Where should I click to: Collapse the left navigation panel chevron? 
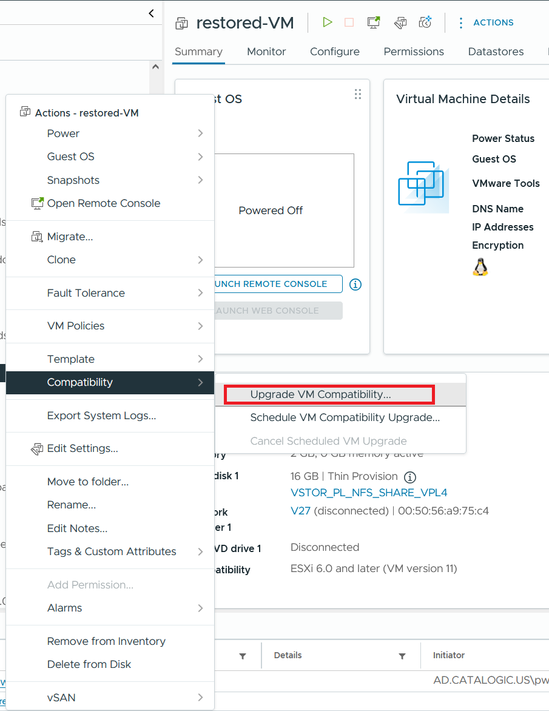coord(151,13)
